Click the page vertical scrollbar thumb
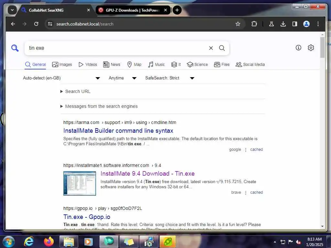331x248 pixels. pyautogui.click(x=322, y=47)
